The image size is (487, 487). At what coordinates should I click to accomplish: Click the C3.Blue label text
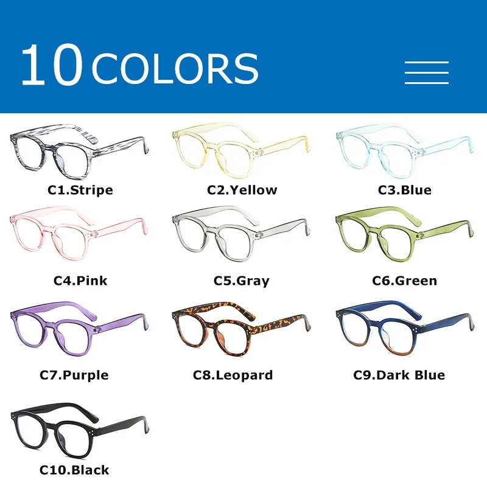click(x=405, y=190)
